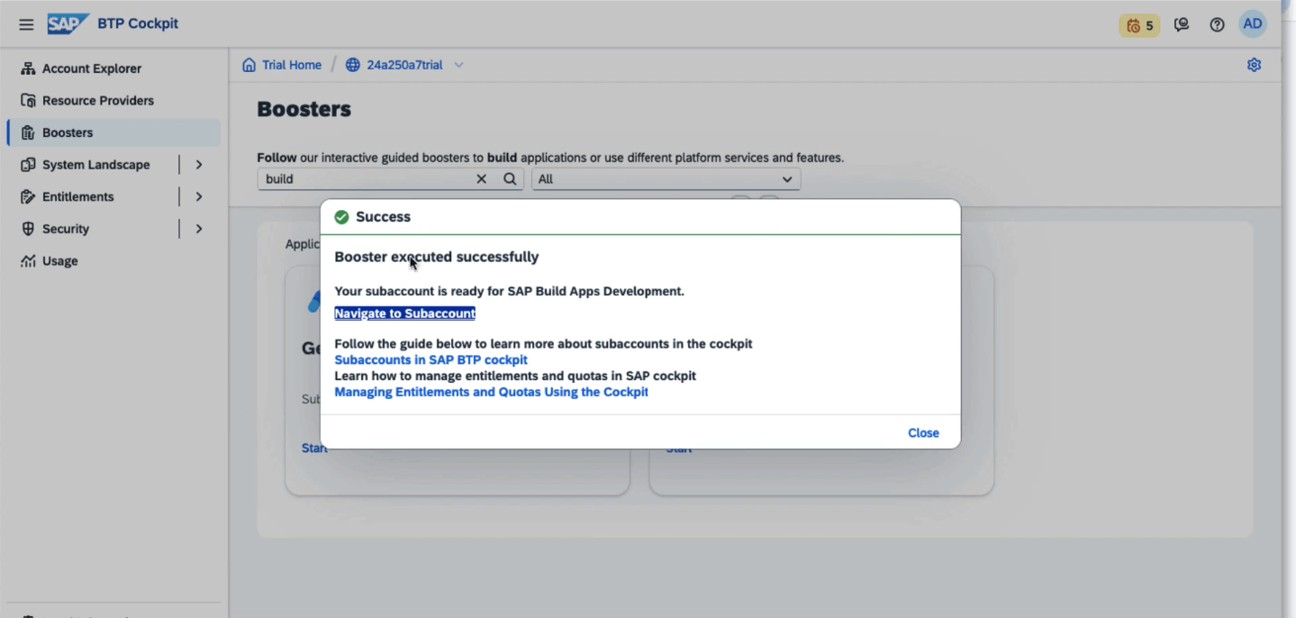
Task: Click the Trial Home house icon
Action: [x=249, y=65]
